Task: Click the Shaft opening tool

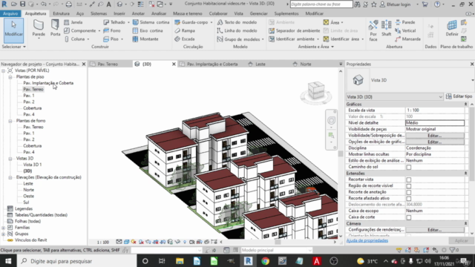Action: tap(386, 28)
